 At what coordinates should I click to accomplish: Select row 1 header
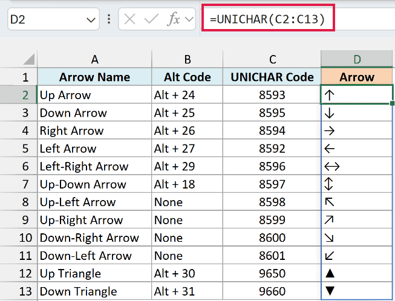[18, 77]
